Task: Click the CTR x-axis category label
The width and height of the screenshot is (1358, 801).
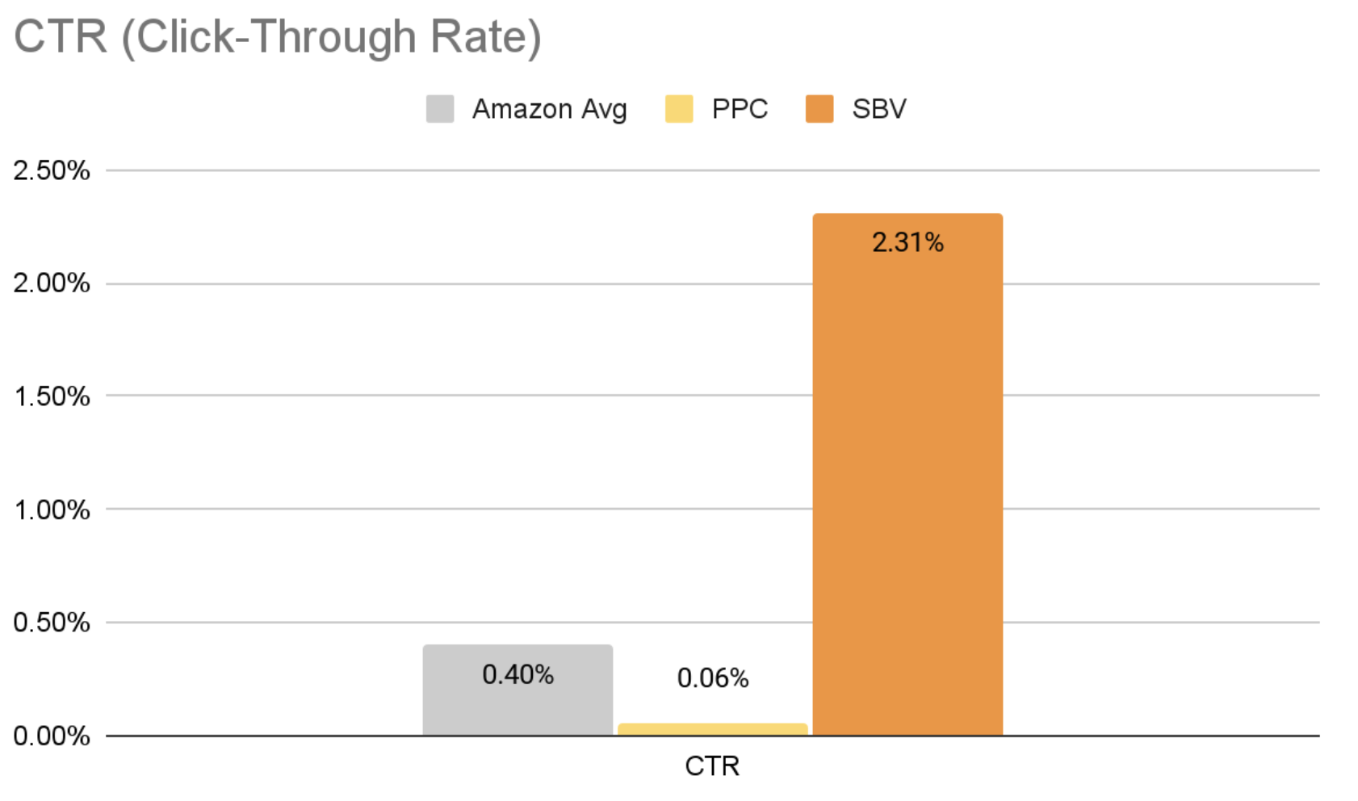Action: (x=712, y=765)
